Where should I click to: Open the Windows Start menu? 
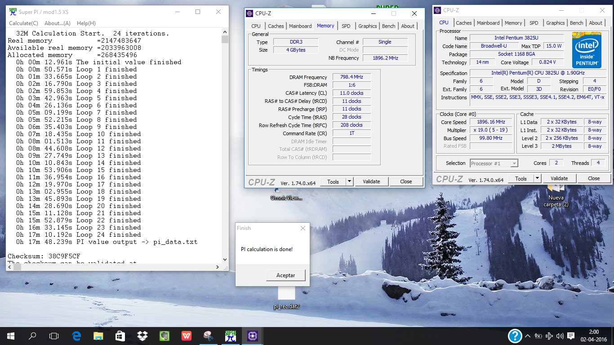[x=11, y=336]
